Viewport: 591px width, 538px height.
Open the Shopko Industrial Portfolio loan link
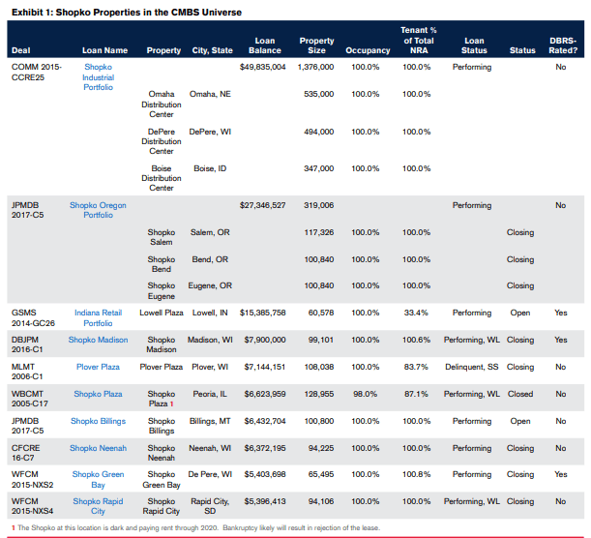98,76
